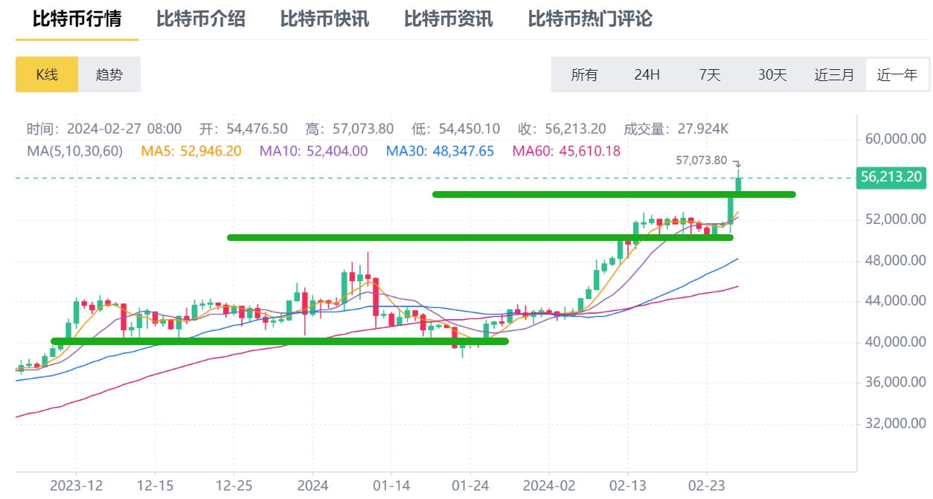Go to 比特币资讯 tab
Viewport: 933px width, 499px height.
click(449, 19)
